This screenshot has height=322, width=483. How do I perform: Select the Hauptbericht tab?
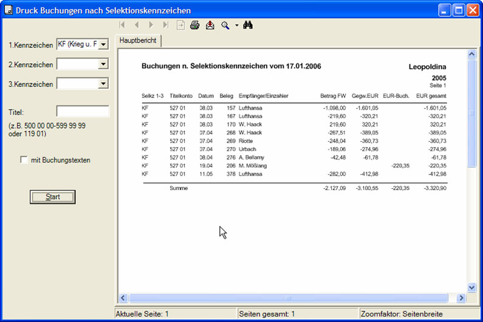tap(138, 41)
